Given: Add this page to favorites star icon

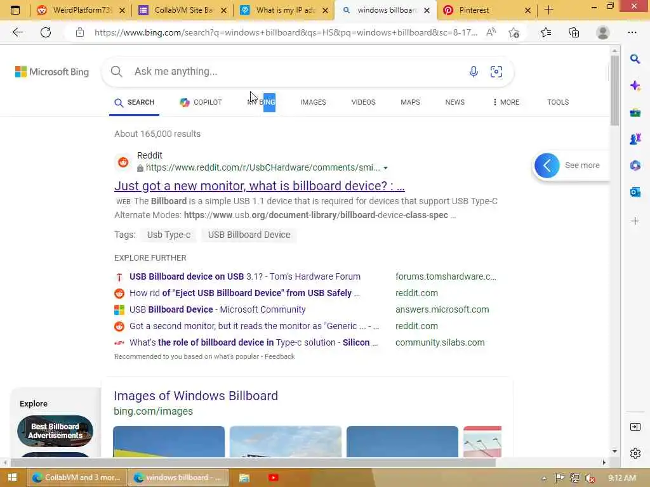Looking at the screenshot, I should 514,33.
